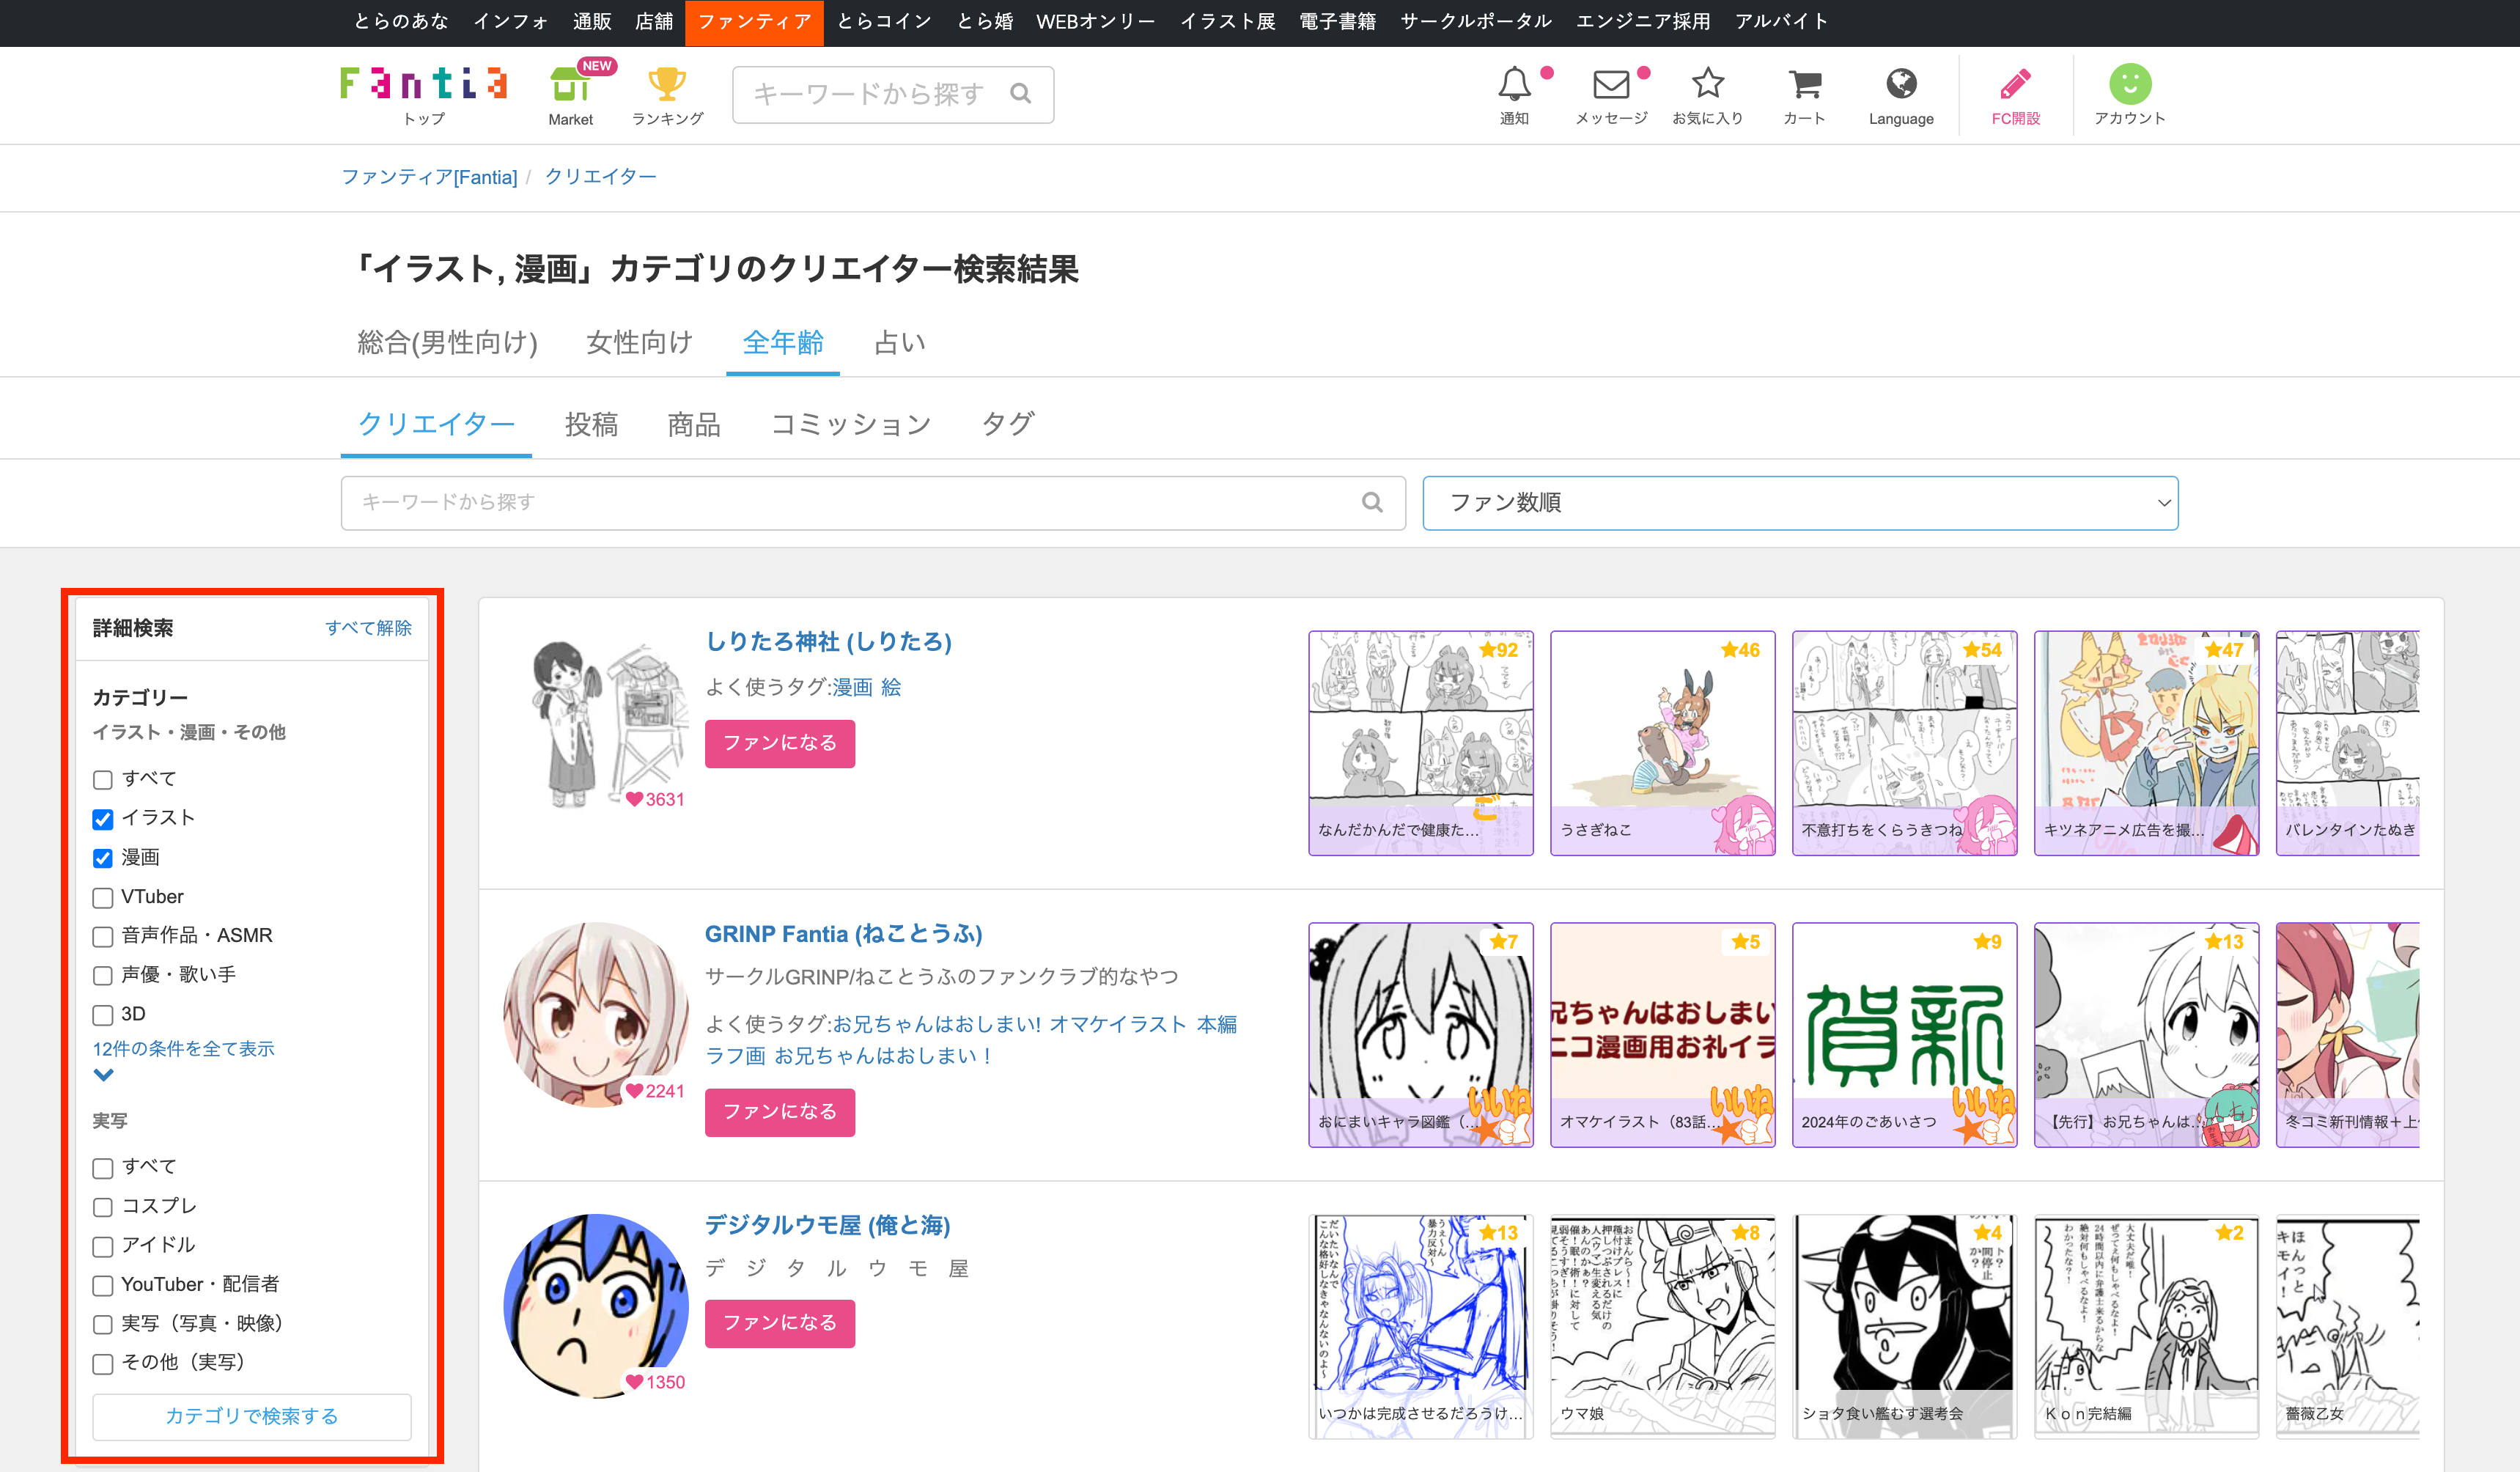Check the YouTuber・配信者 checkbox
The width and height of the screenshot is (2520, 1472).
102,1285
